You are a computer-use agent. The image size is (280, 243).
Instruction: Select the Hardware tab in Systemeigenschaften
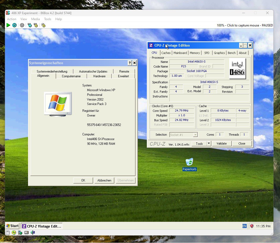pos(99,76)
